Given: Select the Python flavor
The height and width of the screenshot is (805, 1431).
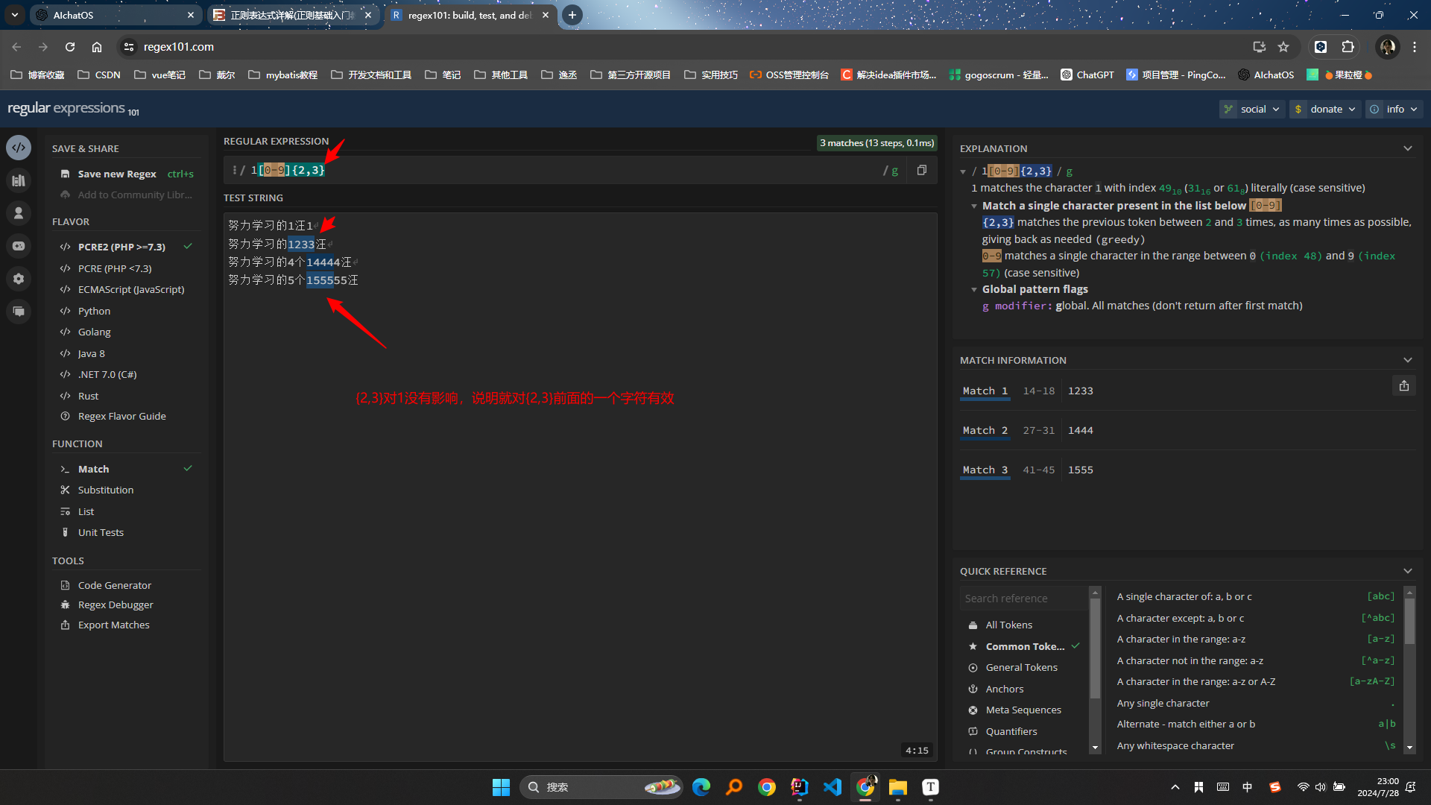Looking at the screenshot, I should (94, 311).
